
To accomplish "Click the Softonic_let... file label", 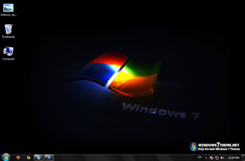I will click(8, 15).
